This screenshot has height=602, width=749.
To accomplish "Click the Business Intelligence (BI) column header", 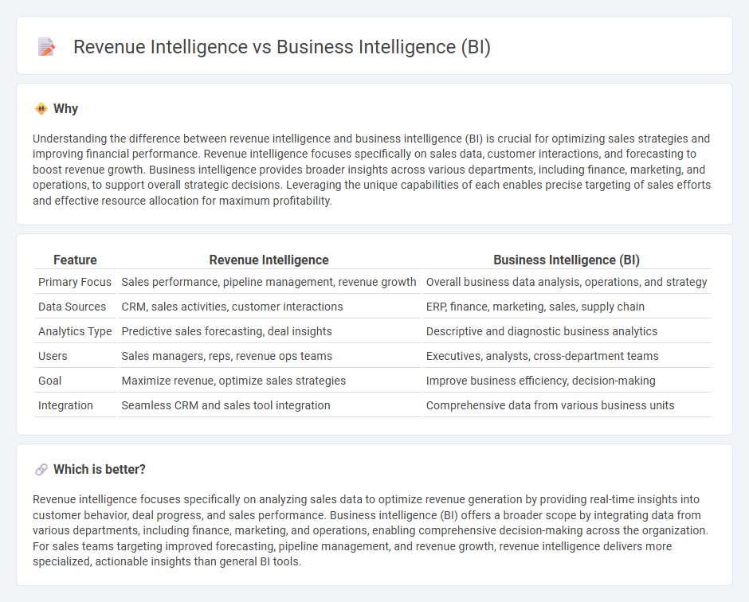I will 567,260.
